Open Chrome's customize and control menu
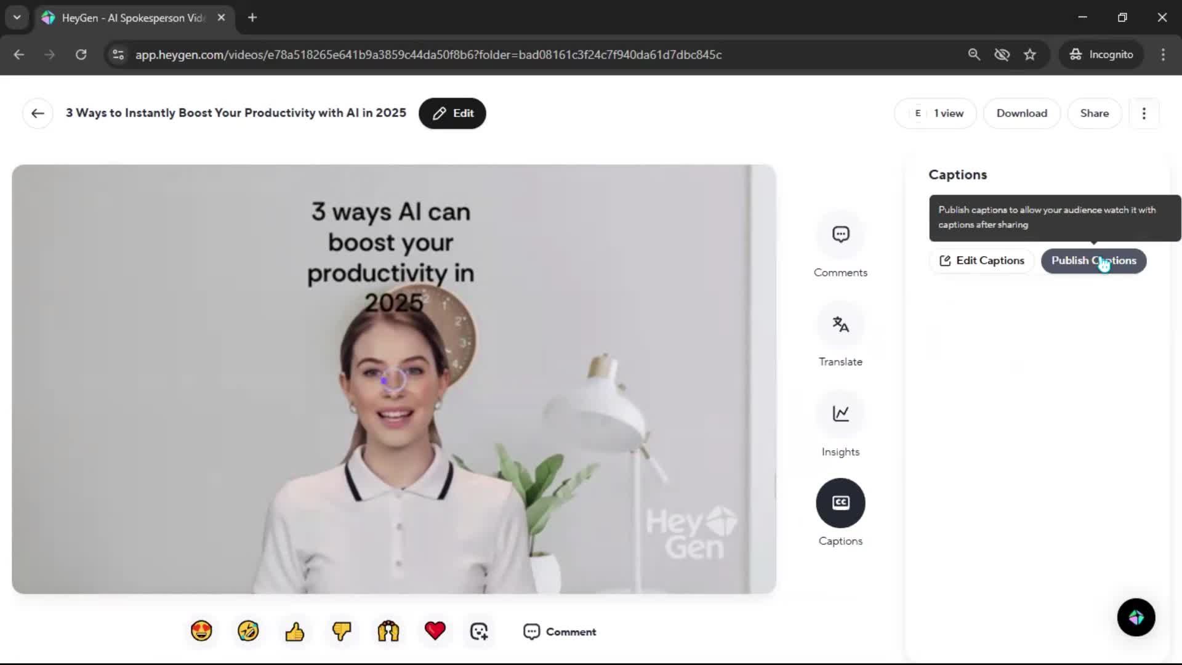The width and height of the screenshot is (1182, 665). tap(1163, 55)
